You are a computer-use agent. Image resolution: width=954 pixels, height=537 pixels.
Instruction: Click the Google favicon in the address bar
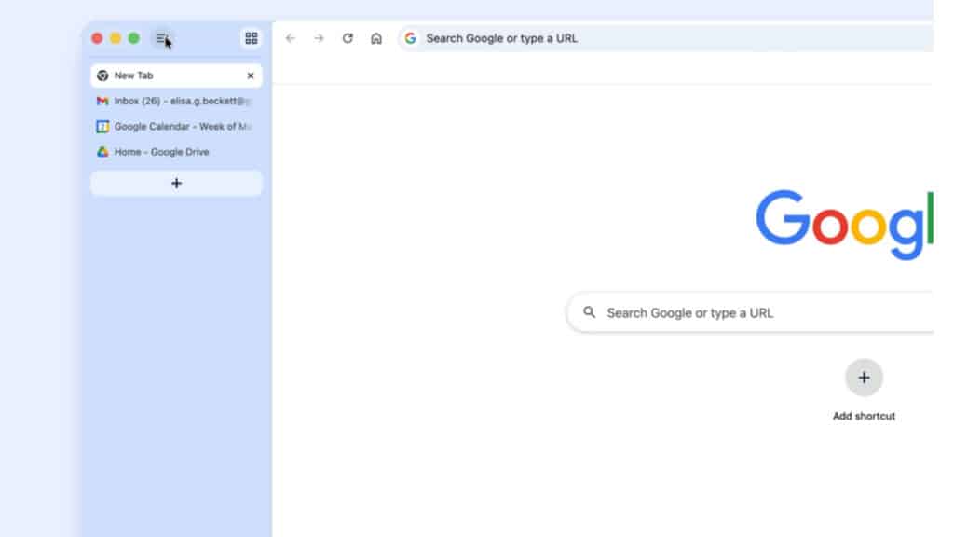410,38
